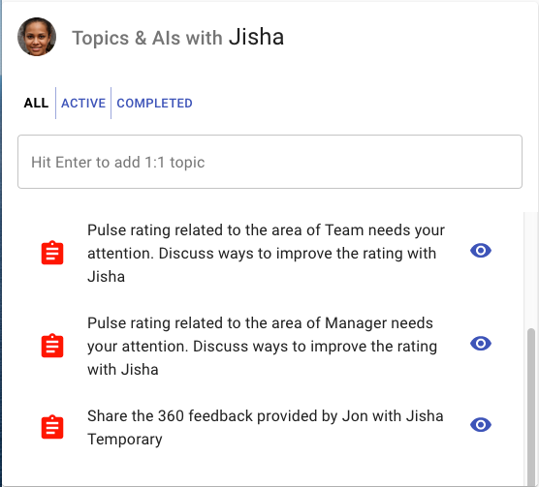The image size is (539, 487).
Task: Switch to the ALL tab
Action: tap(36, 103)
